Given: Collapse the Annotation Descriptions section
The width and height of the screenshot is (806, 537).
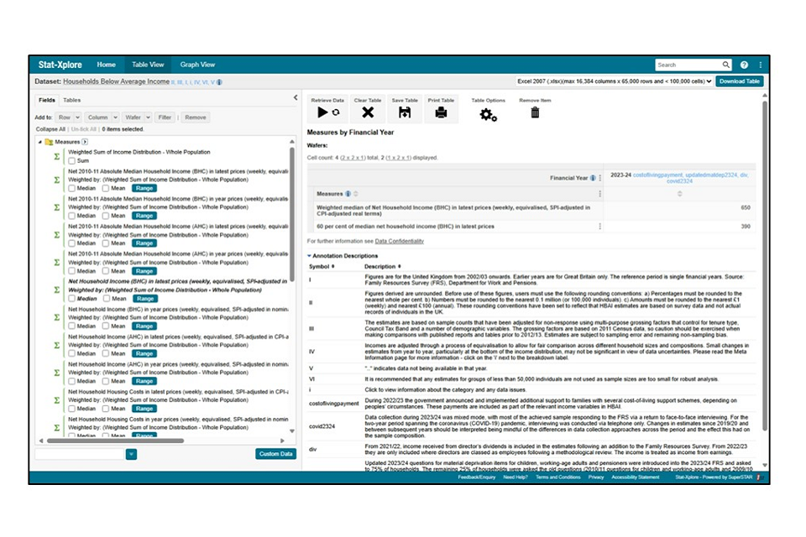Looking at the screenshot, I should point(309,256).
